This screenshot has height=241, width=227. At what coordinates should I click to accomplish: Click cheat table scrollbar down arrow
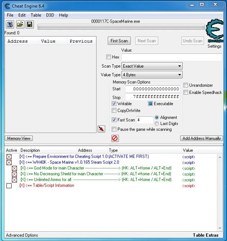220,228
